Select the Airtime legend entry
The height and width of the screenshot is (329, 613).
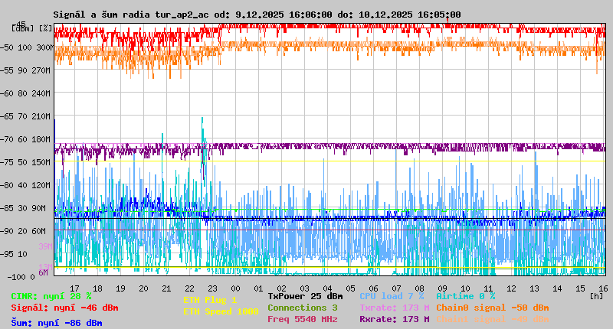coord(465,296)
